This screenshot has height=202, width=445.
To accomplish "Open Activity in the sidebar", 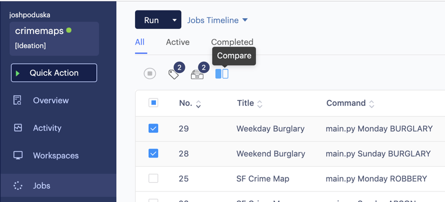I will point(47,128).
